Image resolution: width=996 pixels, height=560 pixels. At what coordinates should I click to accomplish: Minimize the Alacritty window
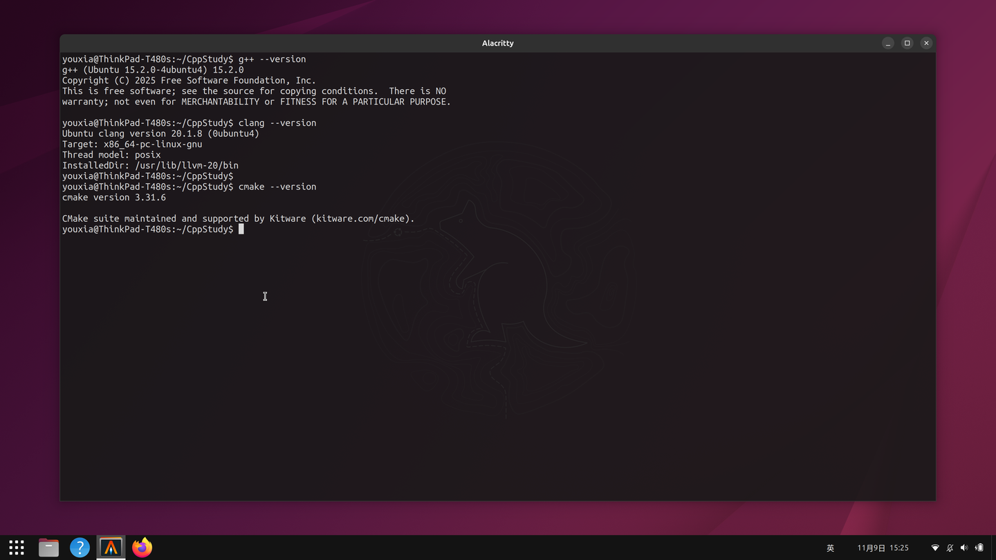point(888,43)
